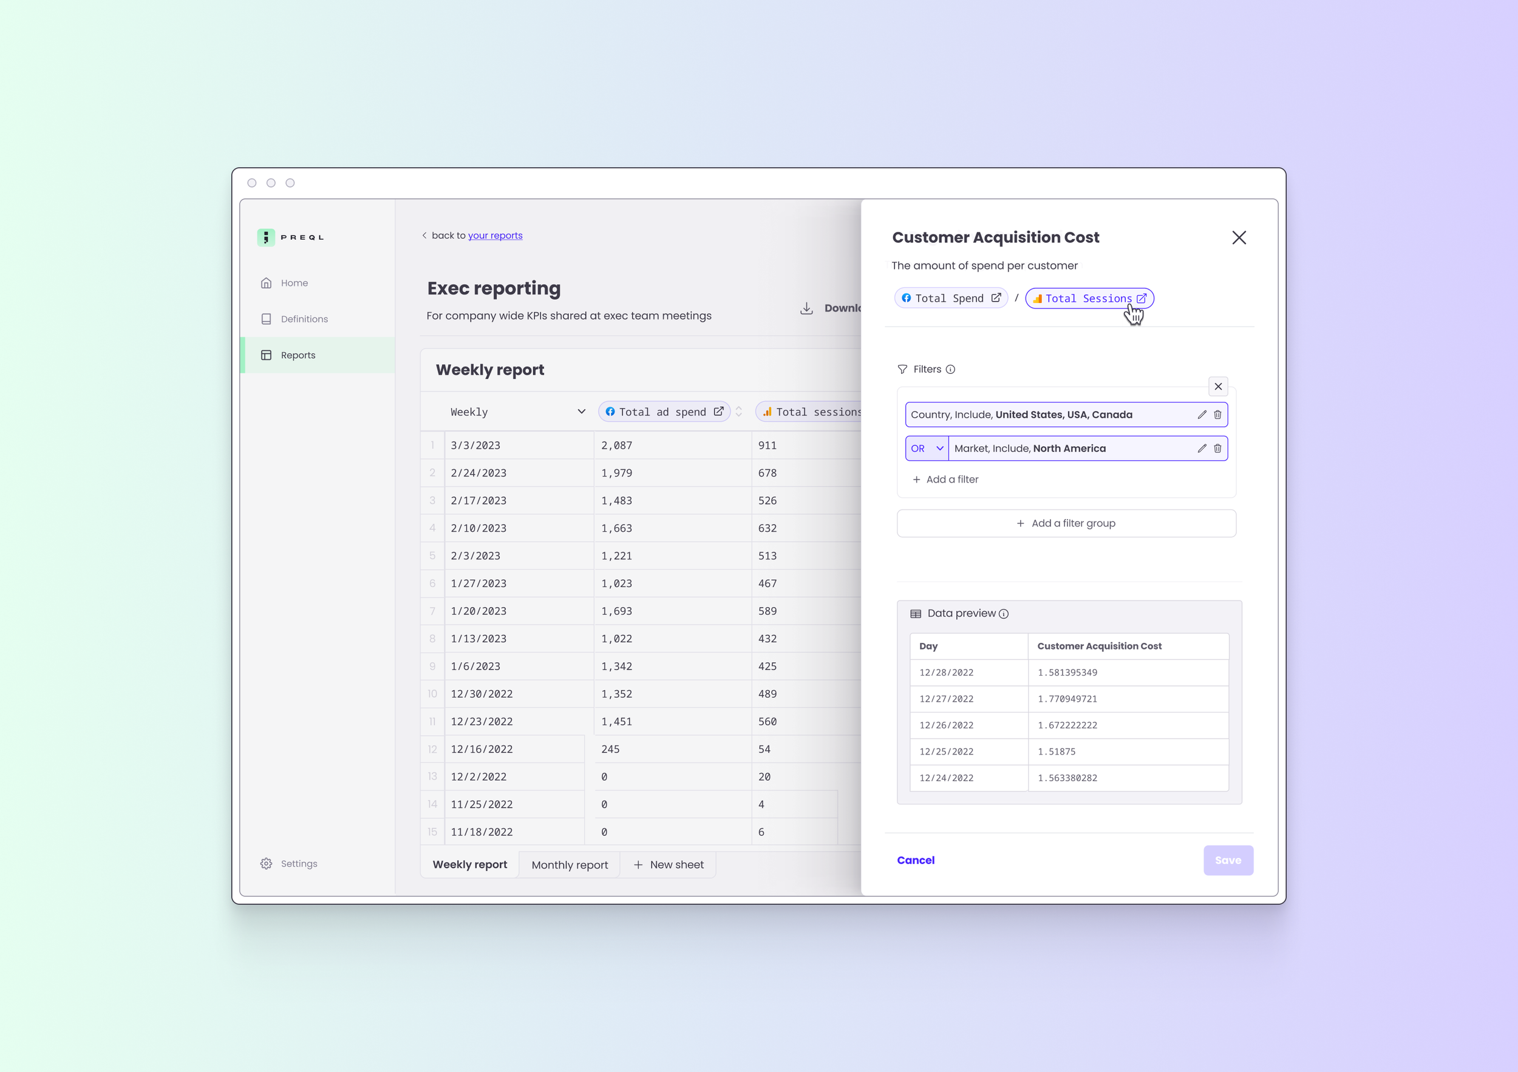Open the OR operator dropdown
1518x1072 pixels.
pos(927,448)
